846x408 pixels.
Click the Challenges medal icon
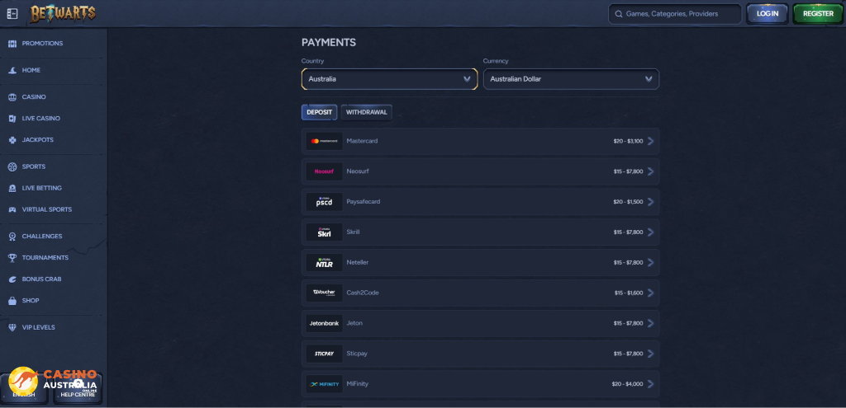12,237
